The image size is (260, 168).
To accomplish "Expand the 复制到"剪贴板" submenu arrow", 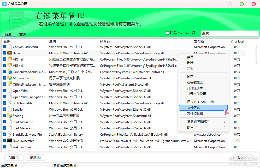I will pos(224,122).
